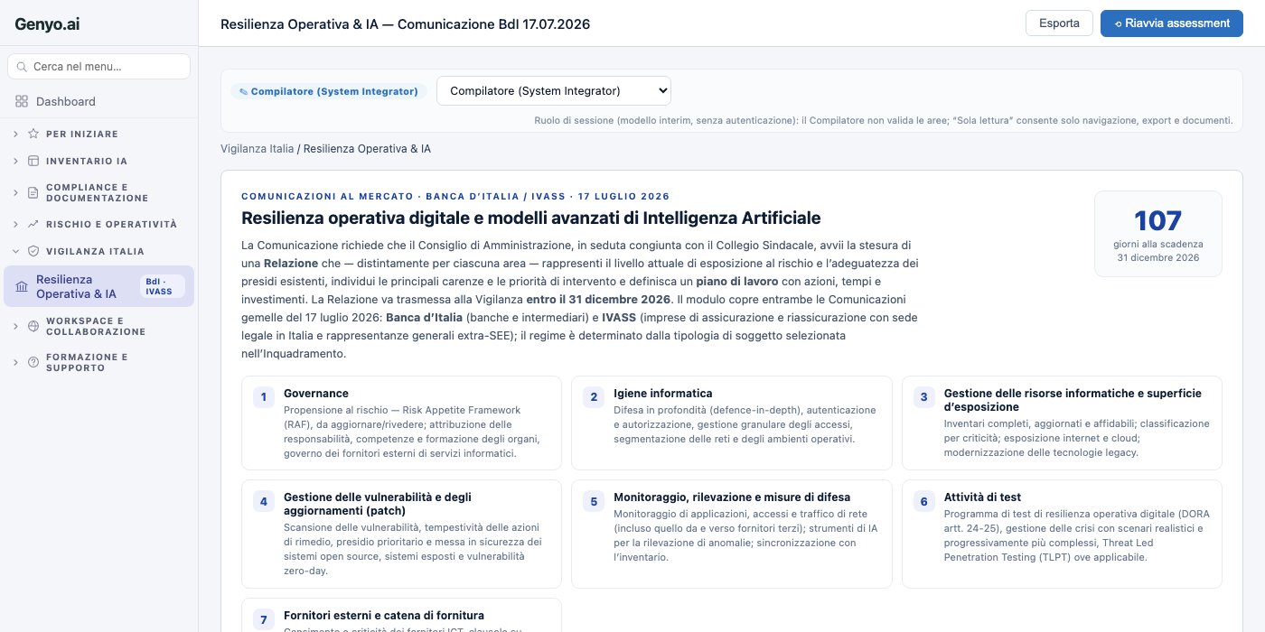The image size is (1265, 632).
Task: Expand Compliance e Documentazione chevron
Action: tap(15, 192)
